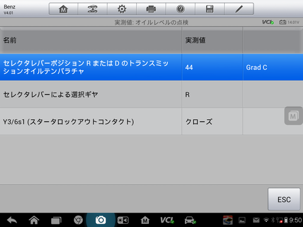Click the printer icon
The image size is (303, 227).
151,9
